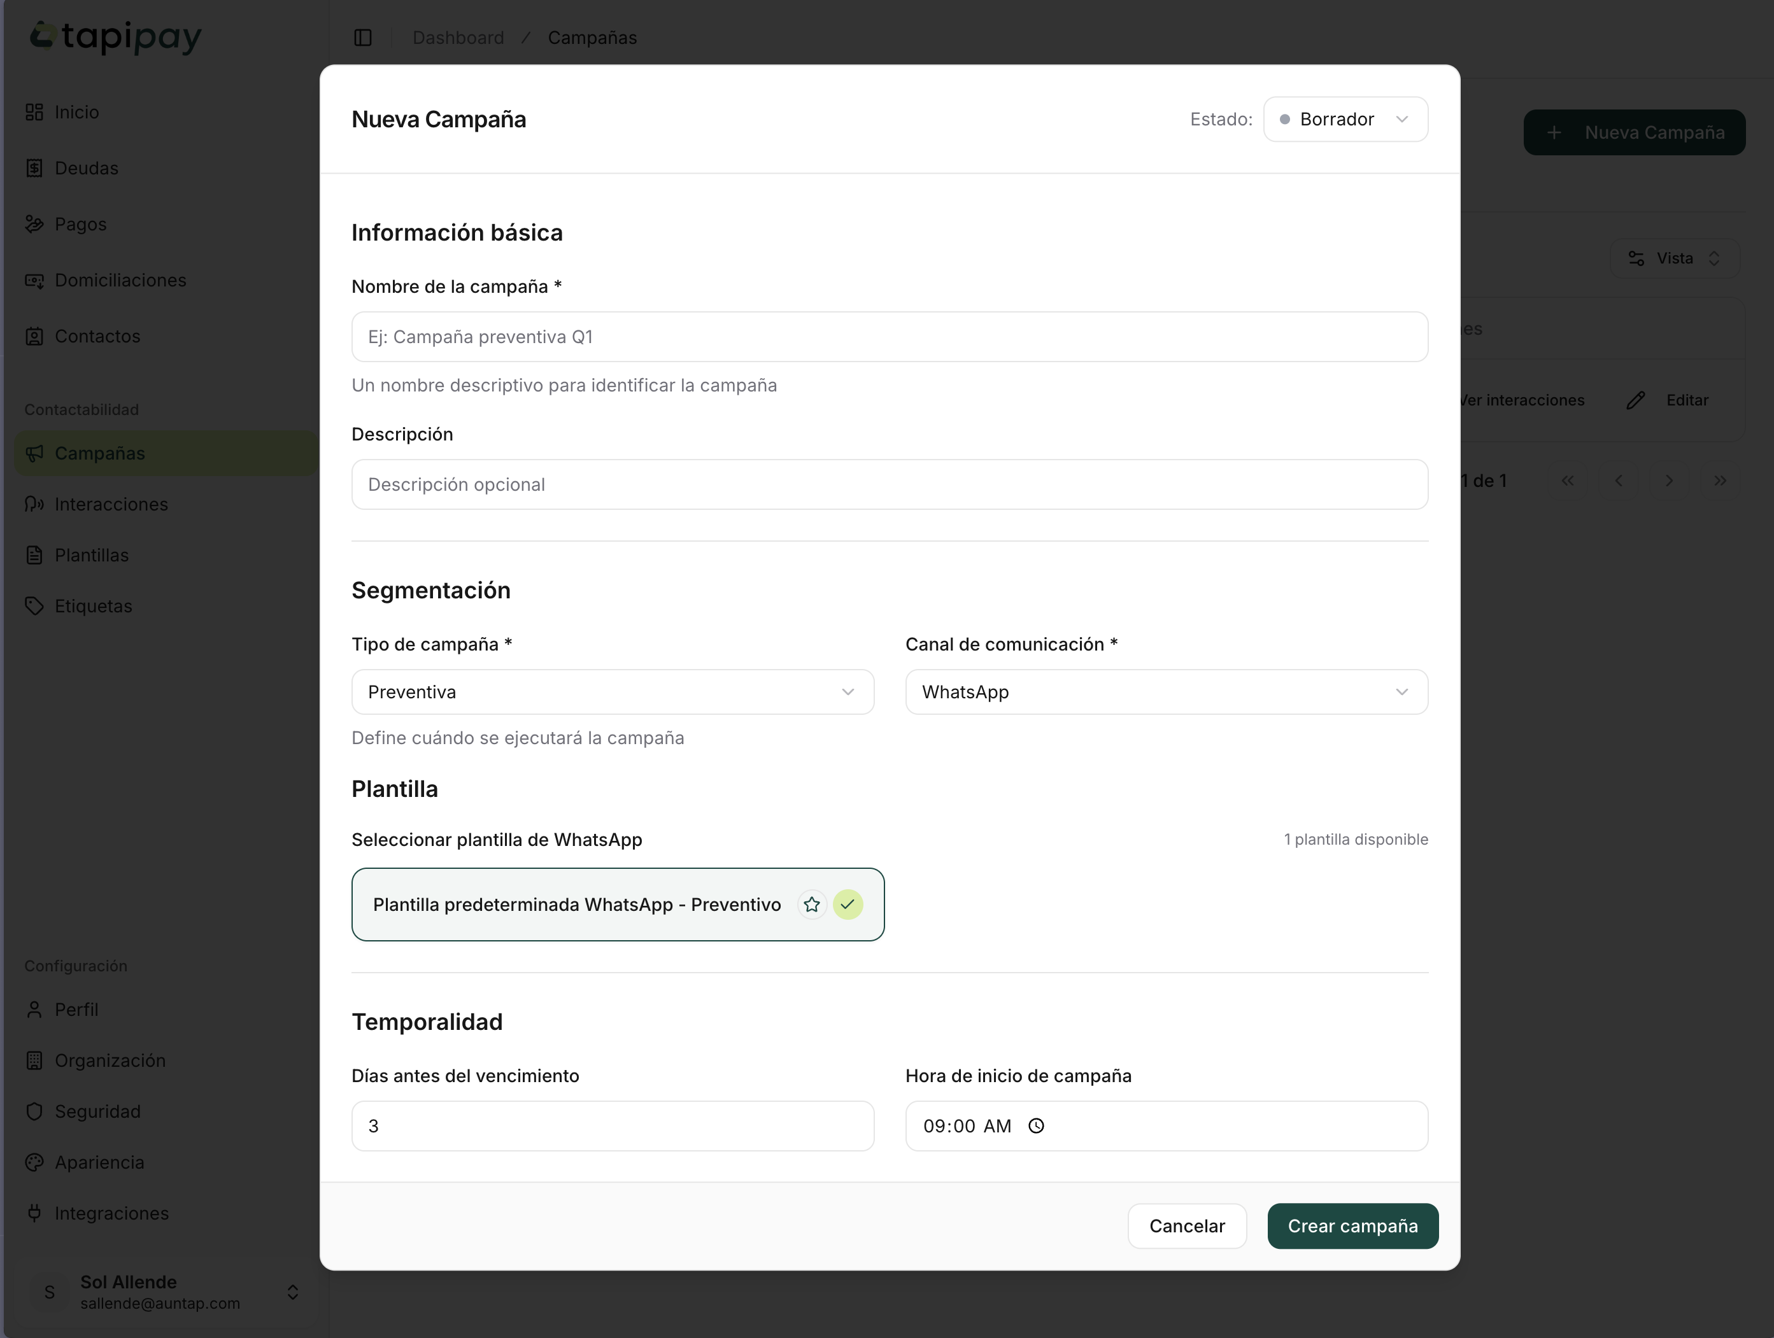Click the green checkmark on the selected template
Viewport: 1774px width, 1338px height.
click(848, 905)
